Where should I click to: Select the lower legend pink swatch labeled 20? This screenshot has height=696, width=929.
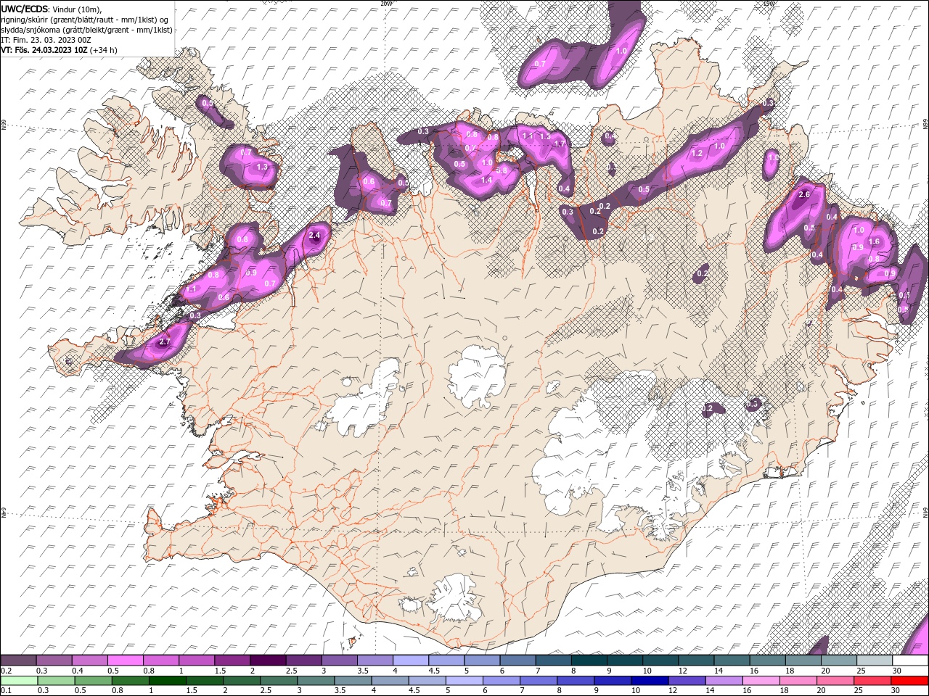836,681
